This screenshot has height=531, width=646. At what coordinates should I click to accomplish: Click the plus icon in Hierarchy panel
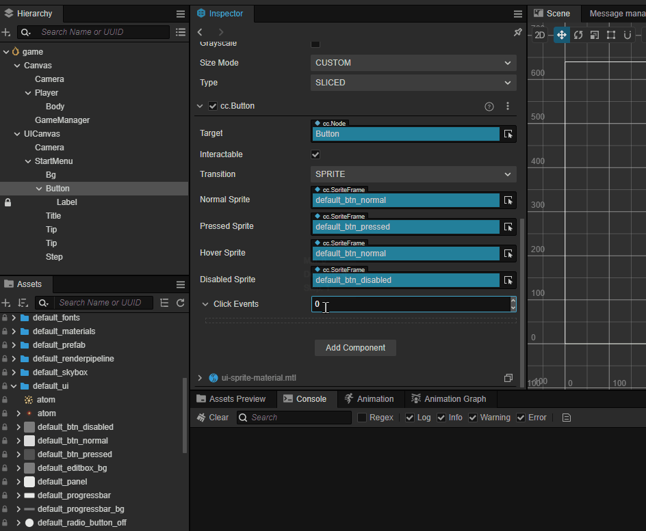click(6, 32)
